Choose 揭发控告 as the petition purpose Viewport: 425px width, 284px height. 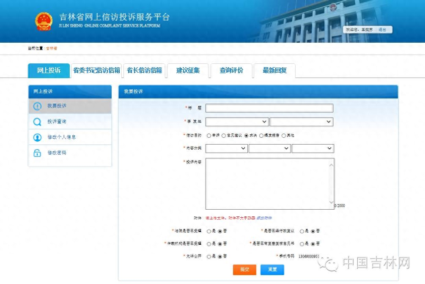tap(261, 136)
